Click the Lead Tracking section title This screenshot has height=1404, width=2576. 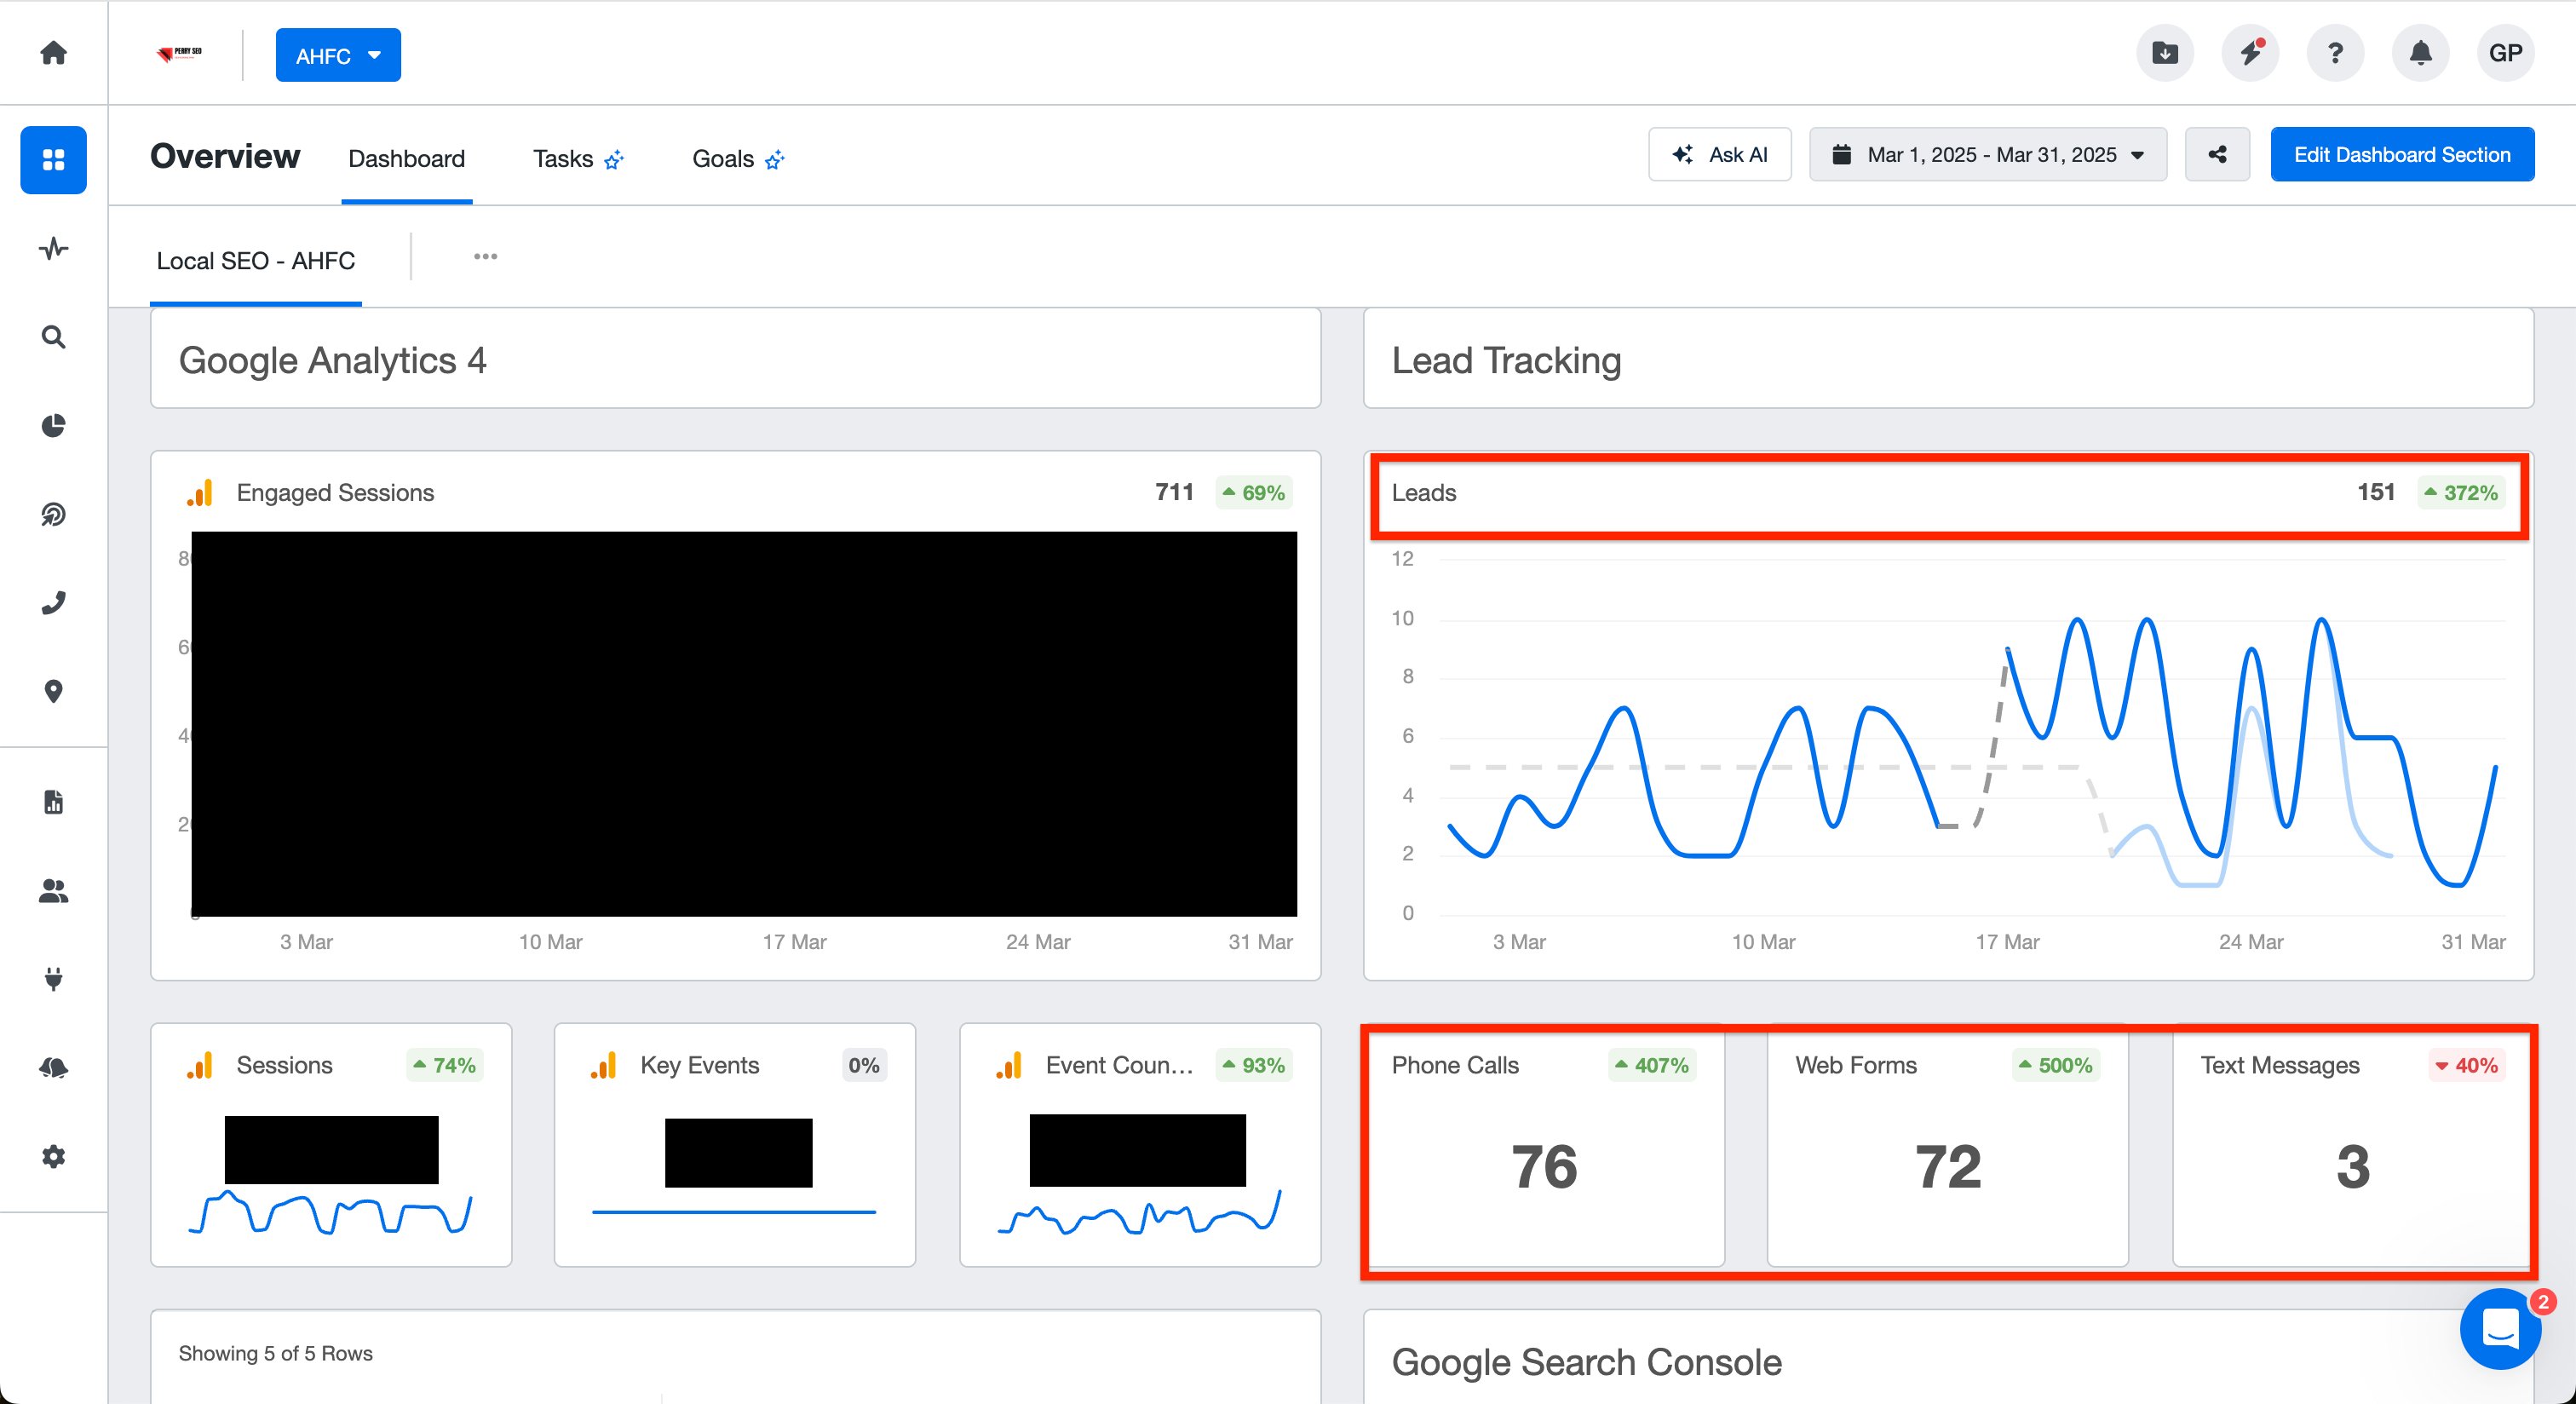pos(1507,361)
